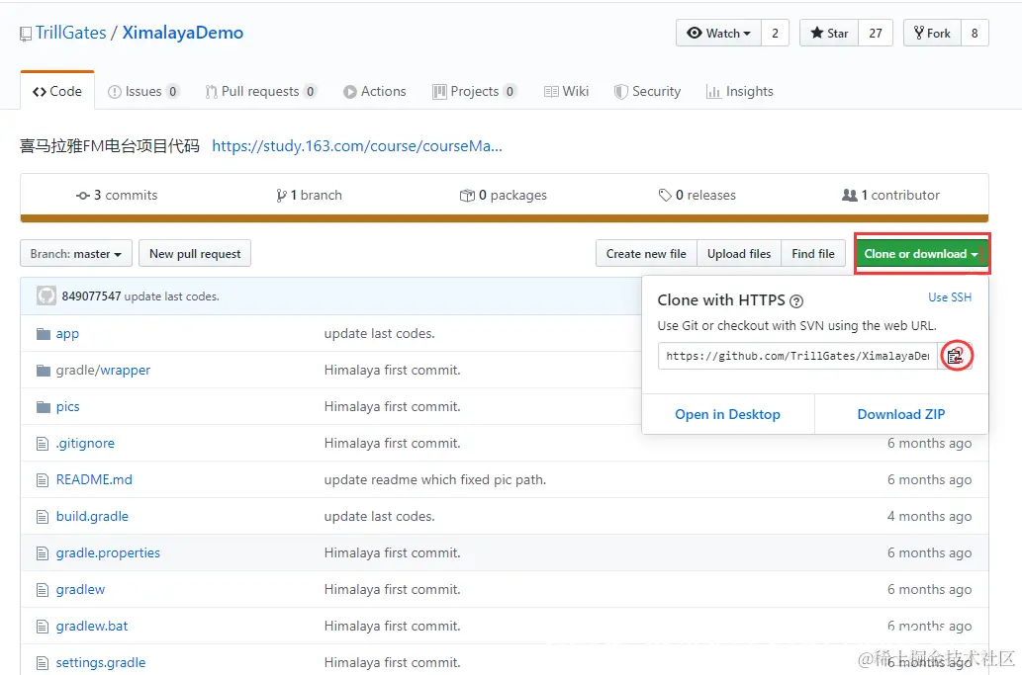Switch to Use SSH clone option

tap(950, 296)
